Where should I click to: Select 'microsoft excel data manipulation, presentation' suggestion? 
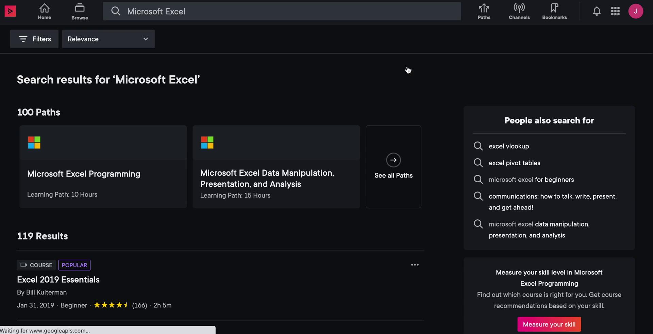(x=539, y=230)
